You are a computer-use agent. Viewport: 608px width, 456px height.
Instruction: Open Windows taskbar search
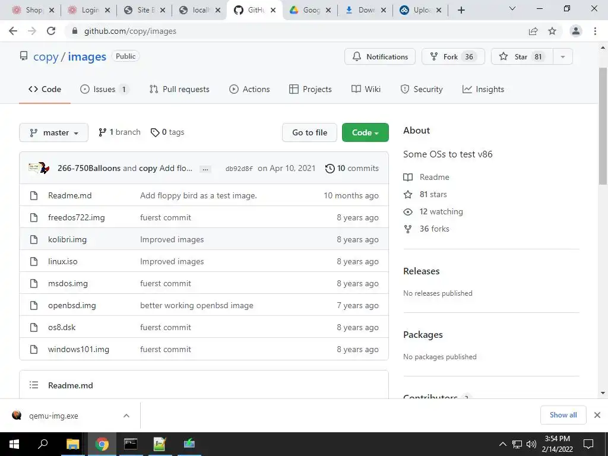43,444
